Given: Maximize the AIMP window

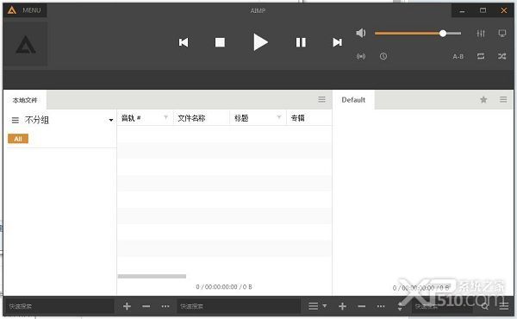Looking at the screenshot, I should point(483,10).
